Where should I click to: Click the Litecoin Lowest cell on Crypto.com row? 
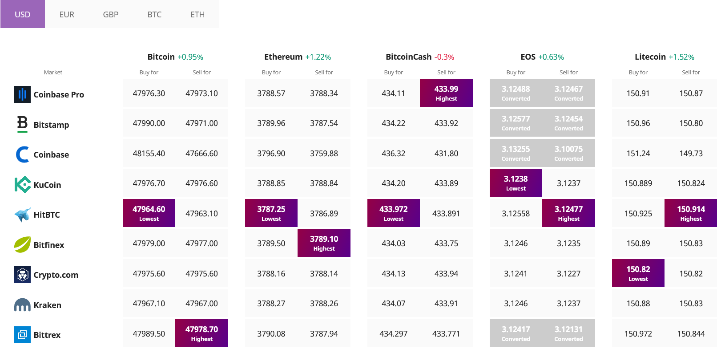pos(638,273)
